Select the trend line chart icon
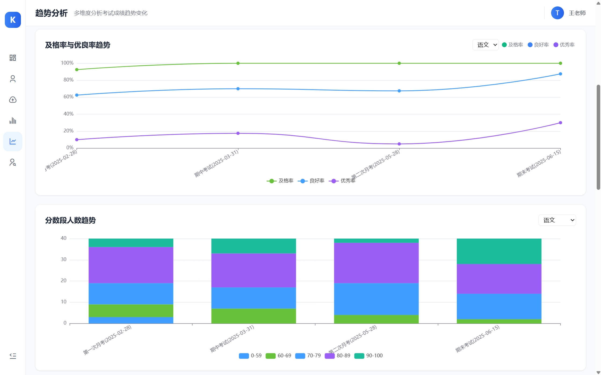601x375 pixels. 13,141
